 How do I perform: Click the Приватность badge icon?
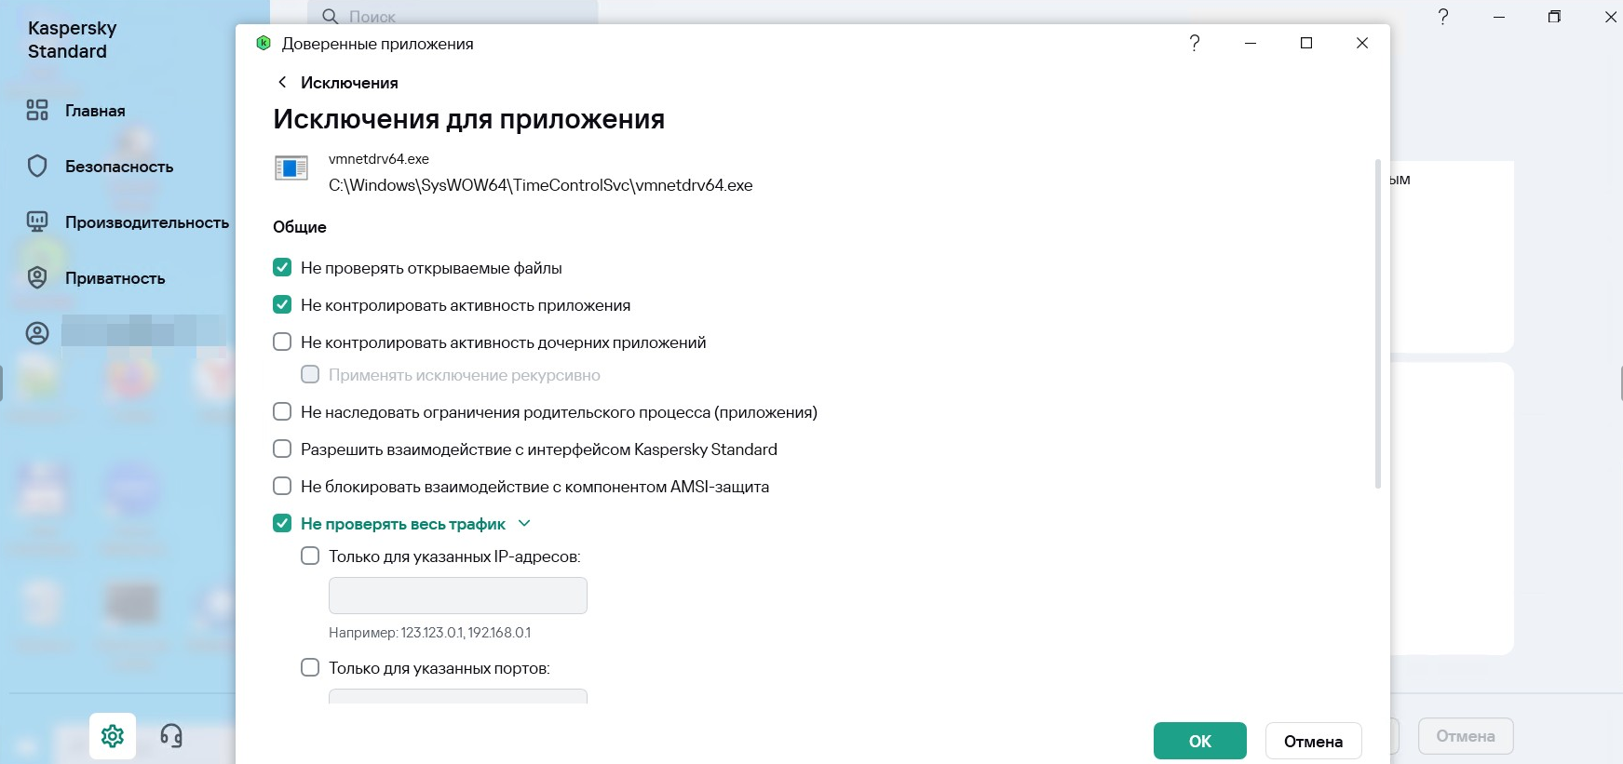tap(37, 277)
